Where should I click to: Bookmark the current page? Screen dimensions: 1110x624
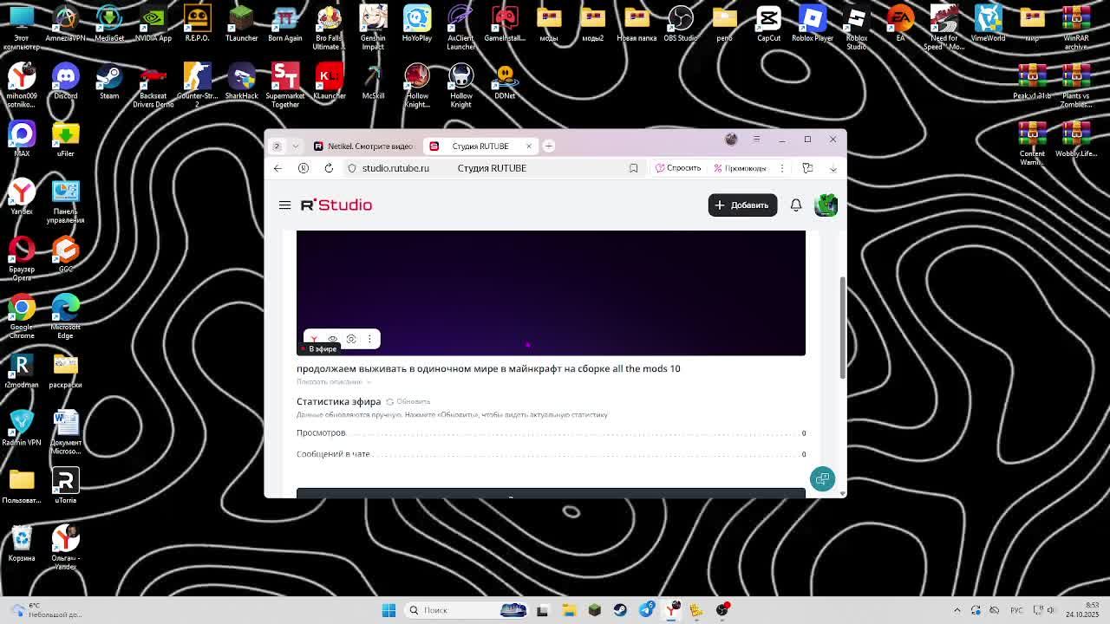pos(633,168)
